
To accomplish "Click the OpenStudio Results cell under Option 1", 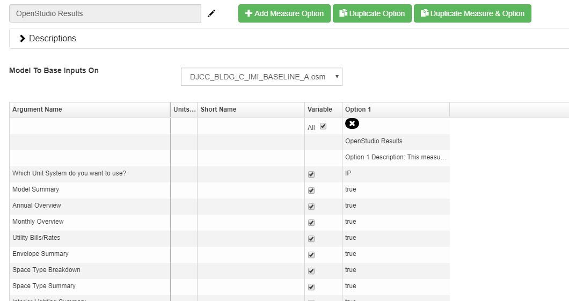I will (396, 141).
